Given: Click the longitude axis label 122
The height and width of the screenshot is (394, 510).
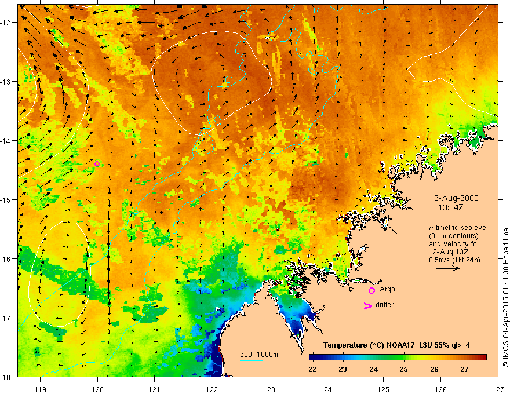Looking at the screenshot, I should 212,389.
